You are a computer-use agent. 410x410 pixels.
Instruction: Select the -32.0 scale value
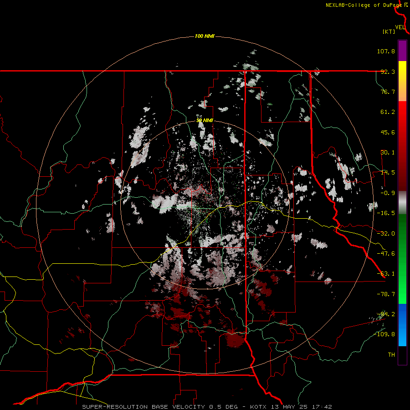tap(386, 234)
